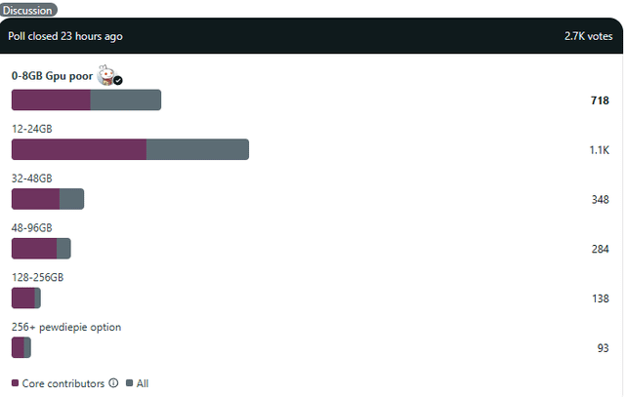Click the gray All legend square

129,383
